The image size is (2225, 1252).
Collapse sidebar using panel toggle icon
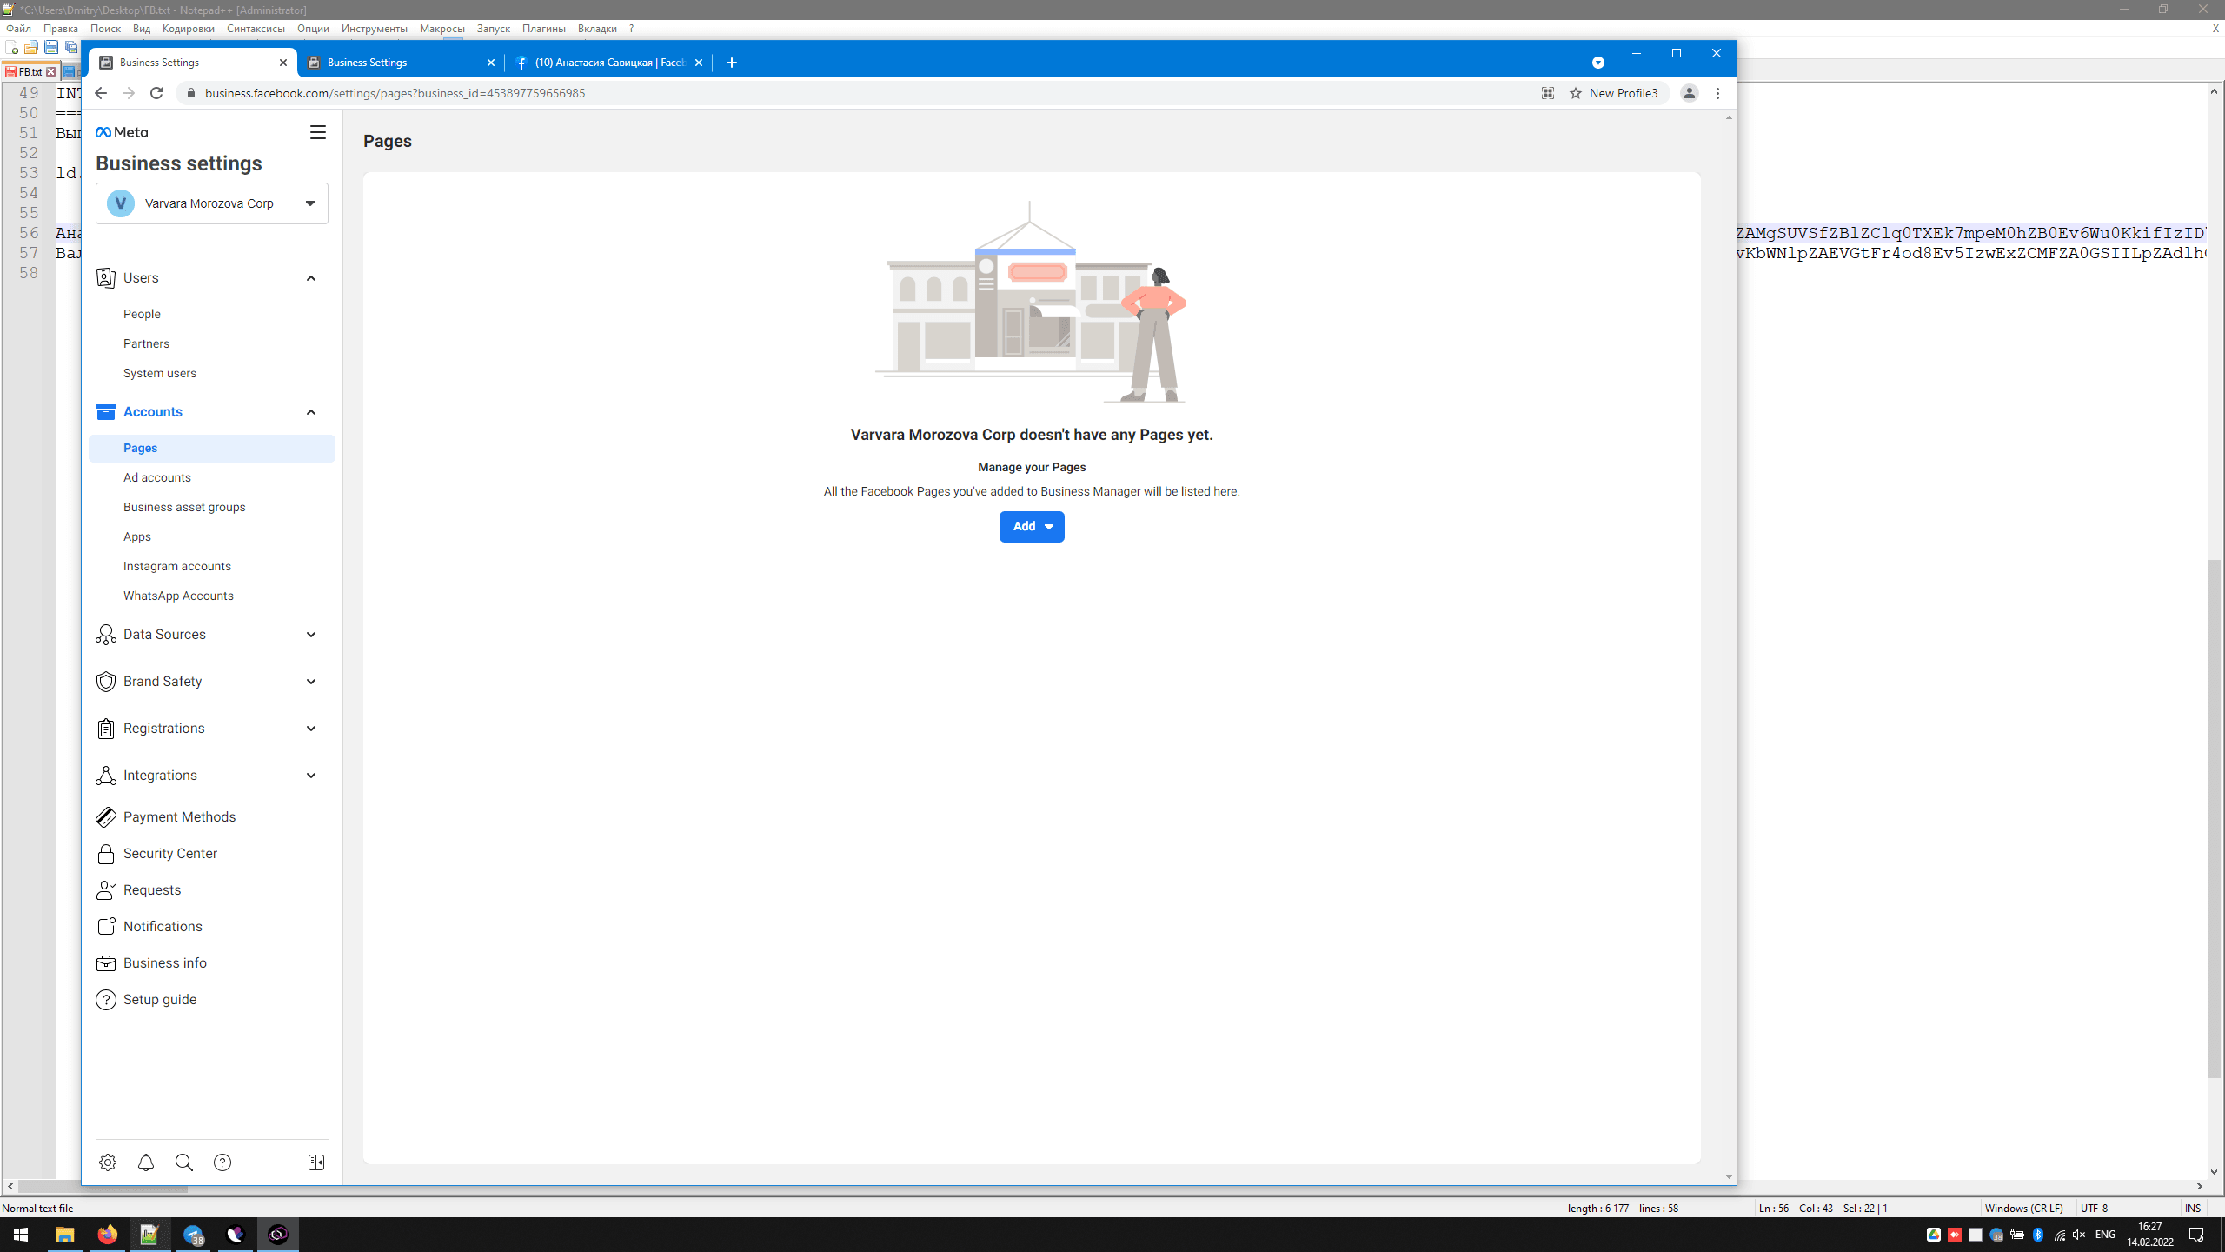click(x=316, y=1162)
